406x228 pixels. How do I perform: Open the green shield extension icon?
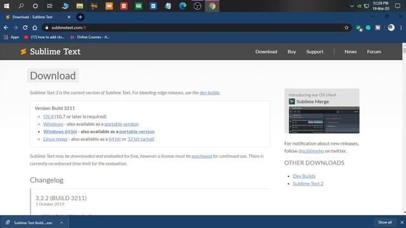[x=359, y=28]
